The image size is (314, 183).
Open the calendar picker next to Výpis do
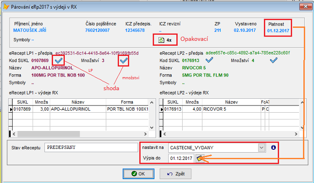tap(200, 158)
